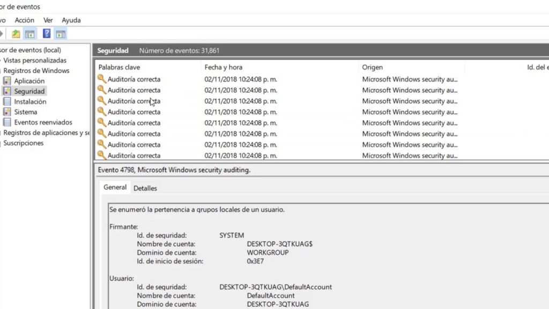Click the key icon on the first Auditoría correcta event

102,79
